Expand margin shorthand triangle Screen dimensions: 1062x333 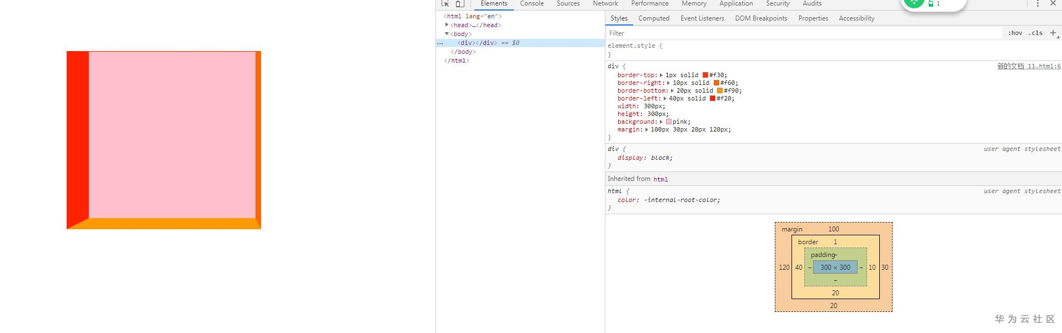[x=647, y=129]
